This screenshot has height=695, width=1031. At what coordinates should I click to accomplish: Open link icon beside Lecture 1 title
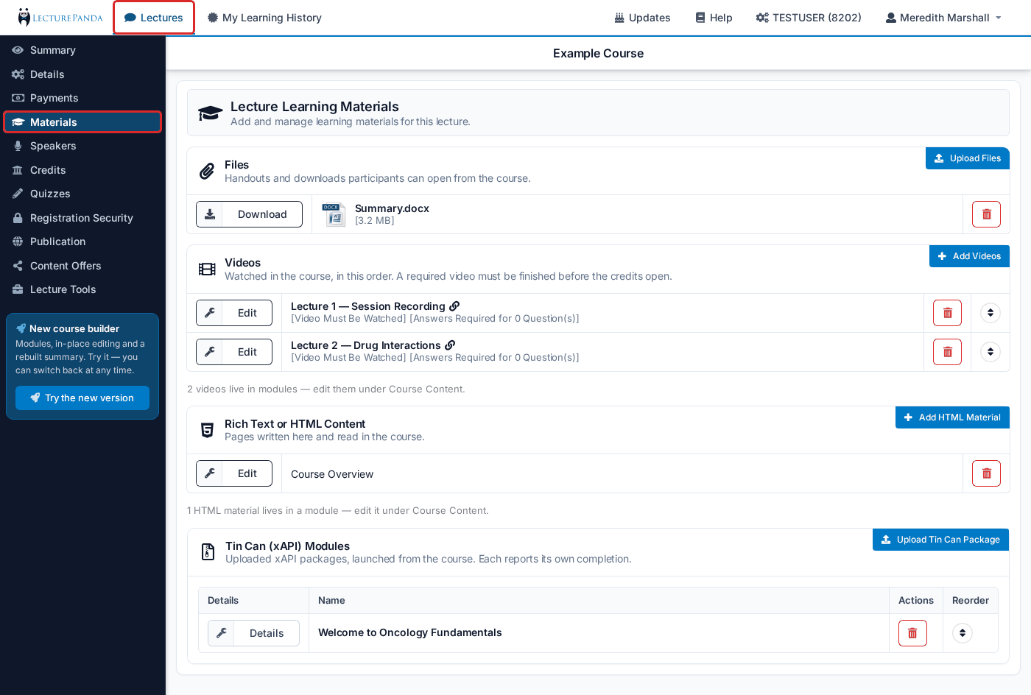[454, 306]
